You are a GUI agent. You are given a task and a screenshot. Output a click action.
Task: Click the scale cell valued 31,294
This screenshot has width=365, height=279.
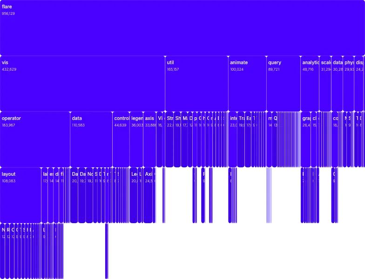pyautogui.click(x=325, y=84)
